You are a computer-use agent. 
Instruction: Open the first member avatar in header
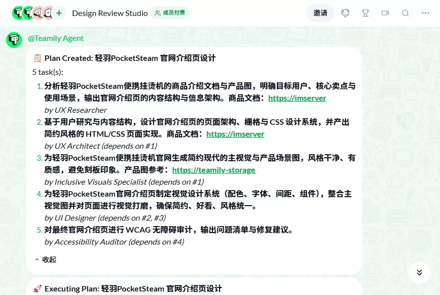pos(18,13)
